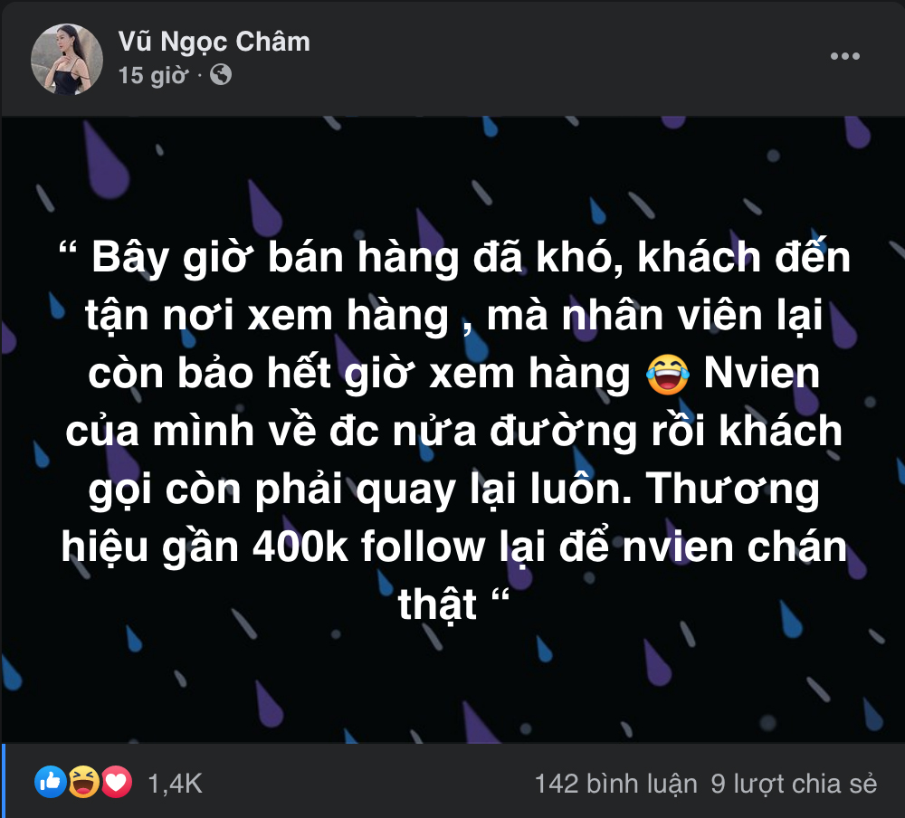Click the opening quote line 'Bây giờ bán hàng'
The image size is (905, 818).
coord(275,258)
